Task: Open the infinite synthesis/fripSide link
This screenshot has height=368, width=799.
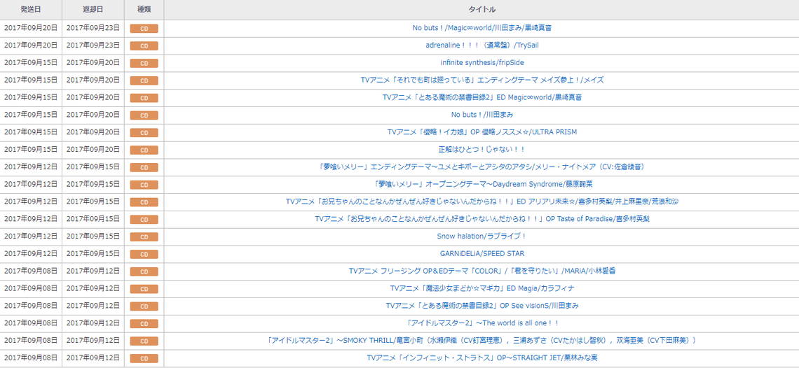Action: (482, 62)
